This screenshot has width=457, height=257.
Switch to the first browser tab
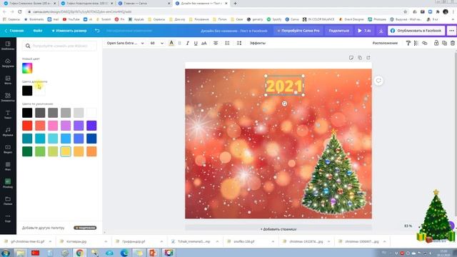tap(29, 4)
